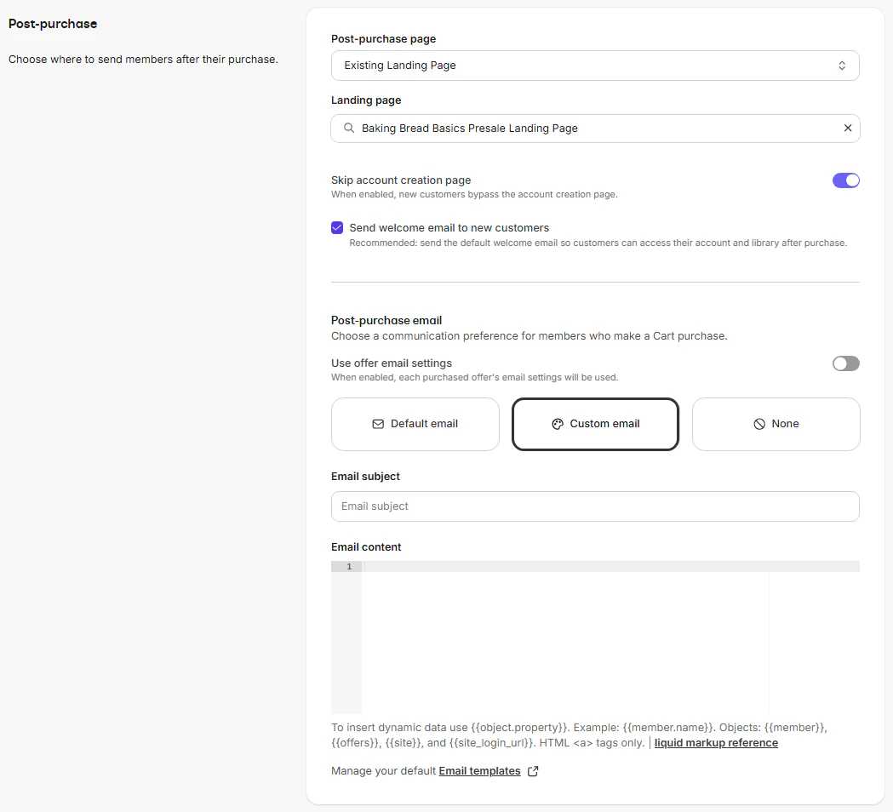Image resolution: width=893 pixels, height=812 pixels.
Task: Select Existing Landing Page from the dropdown
Action: (x=595, y=65)
